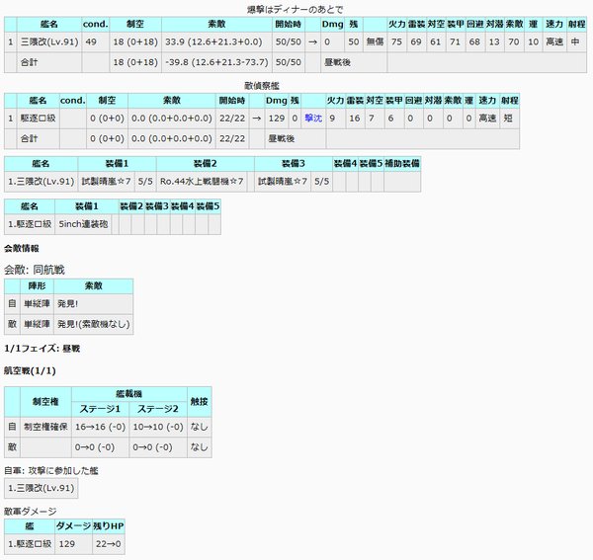Click the 陣形 column header
Viewport: 593px width, 560px height.
[x=38, y=286]
